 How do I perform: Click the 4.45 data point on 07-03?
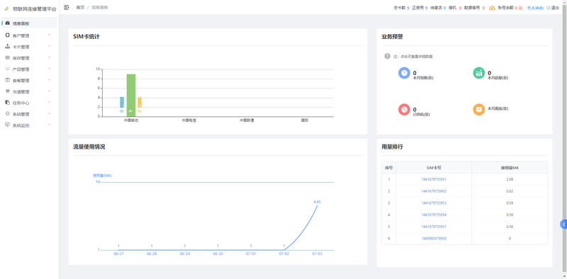click(x=317, y=205)
